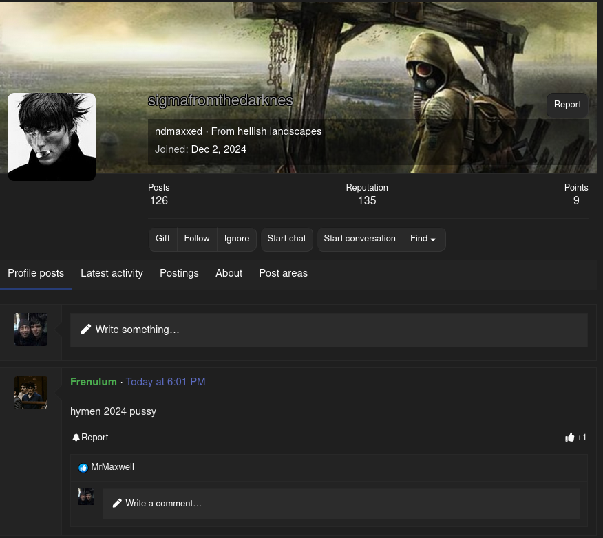Switch to the About tab

click(x=229, y=273)
